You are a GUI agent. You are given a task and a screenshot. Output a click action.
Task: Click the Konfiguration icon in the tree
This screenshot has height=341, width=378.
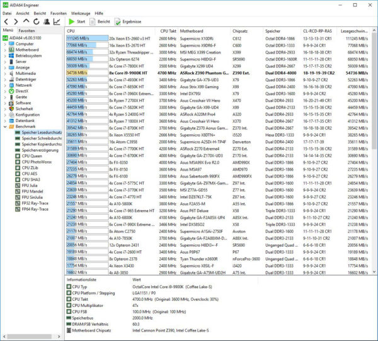pyautogui.click(x=11, y=115)
